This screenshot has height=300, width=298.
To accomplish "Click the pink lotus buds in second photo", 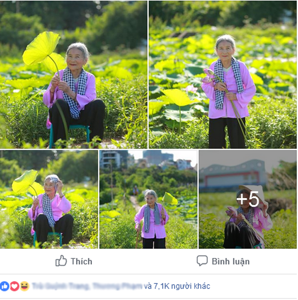I will 208,75.
